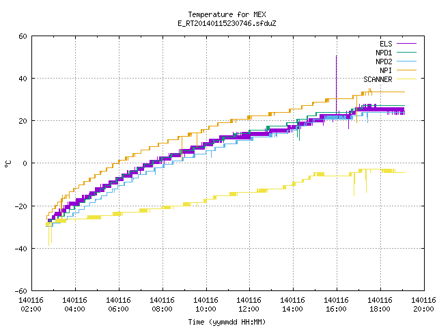437x328 pixels.
Task: Click the x-axis label '140116 10:00'
Action: click(206, 305)
